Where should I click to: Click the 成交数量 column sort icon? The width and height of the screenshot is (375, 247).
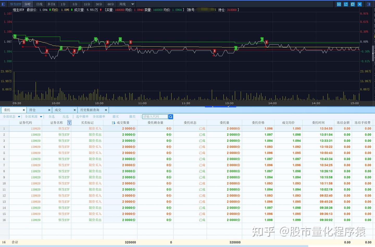click(114, 123)
